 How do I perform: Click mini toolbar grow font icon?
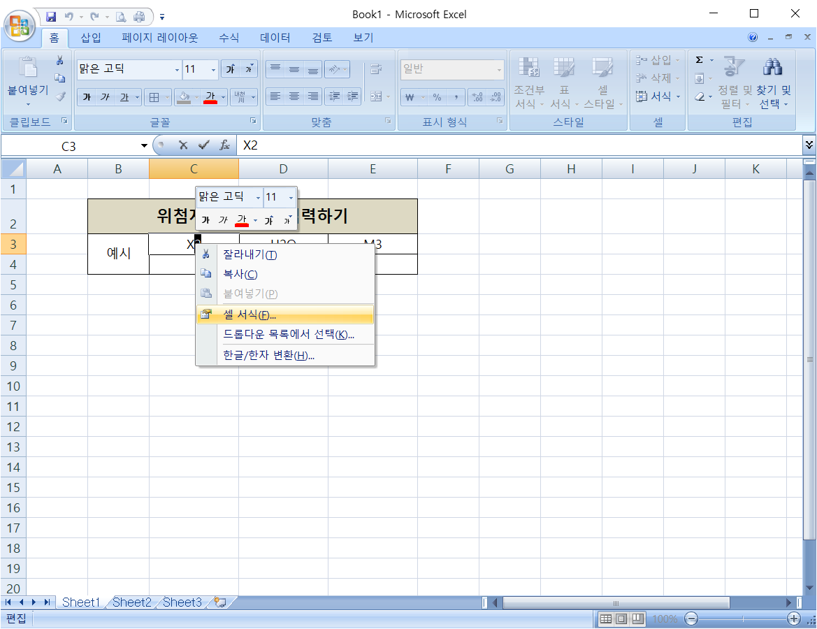click(269, 220)
